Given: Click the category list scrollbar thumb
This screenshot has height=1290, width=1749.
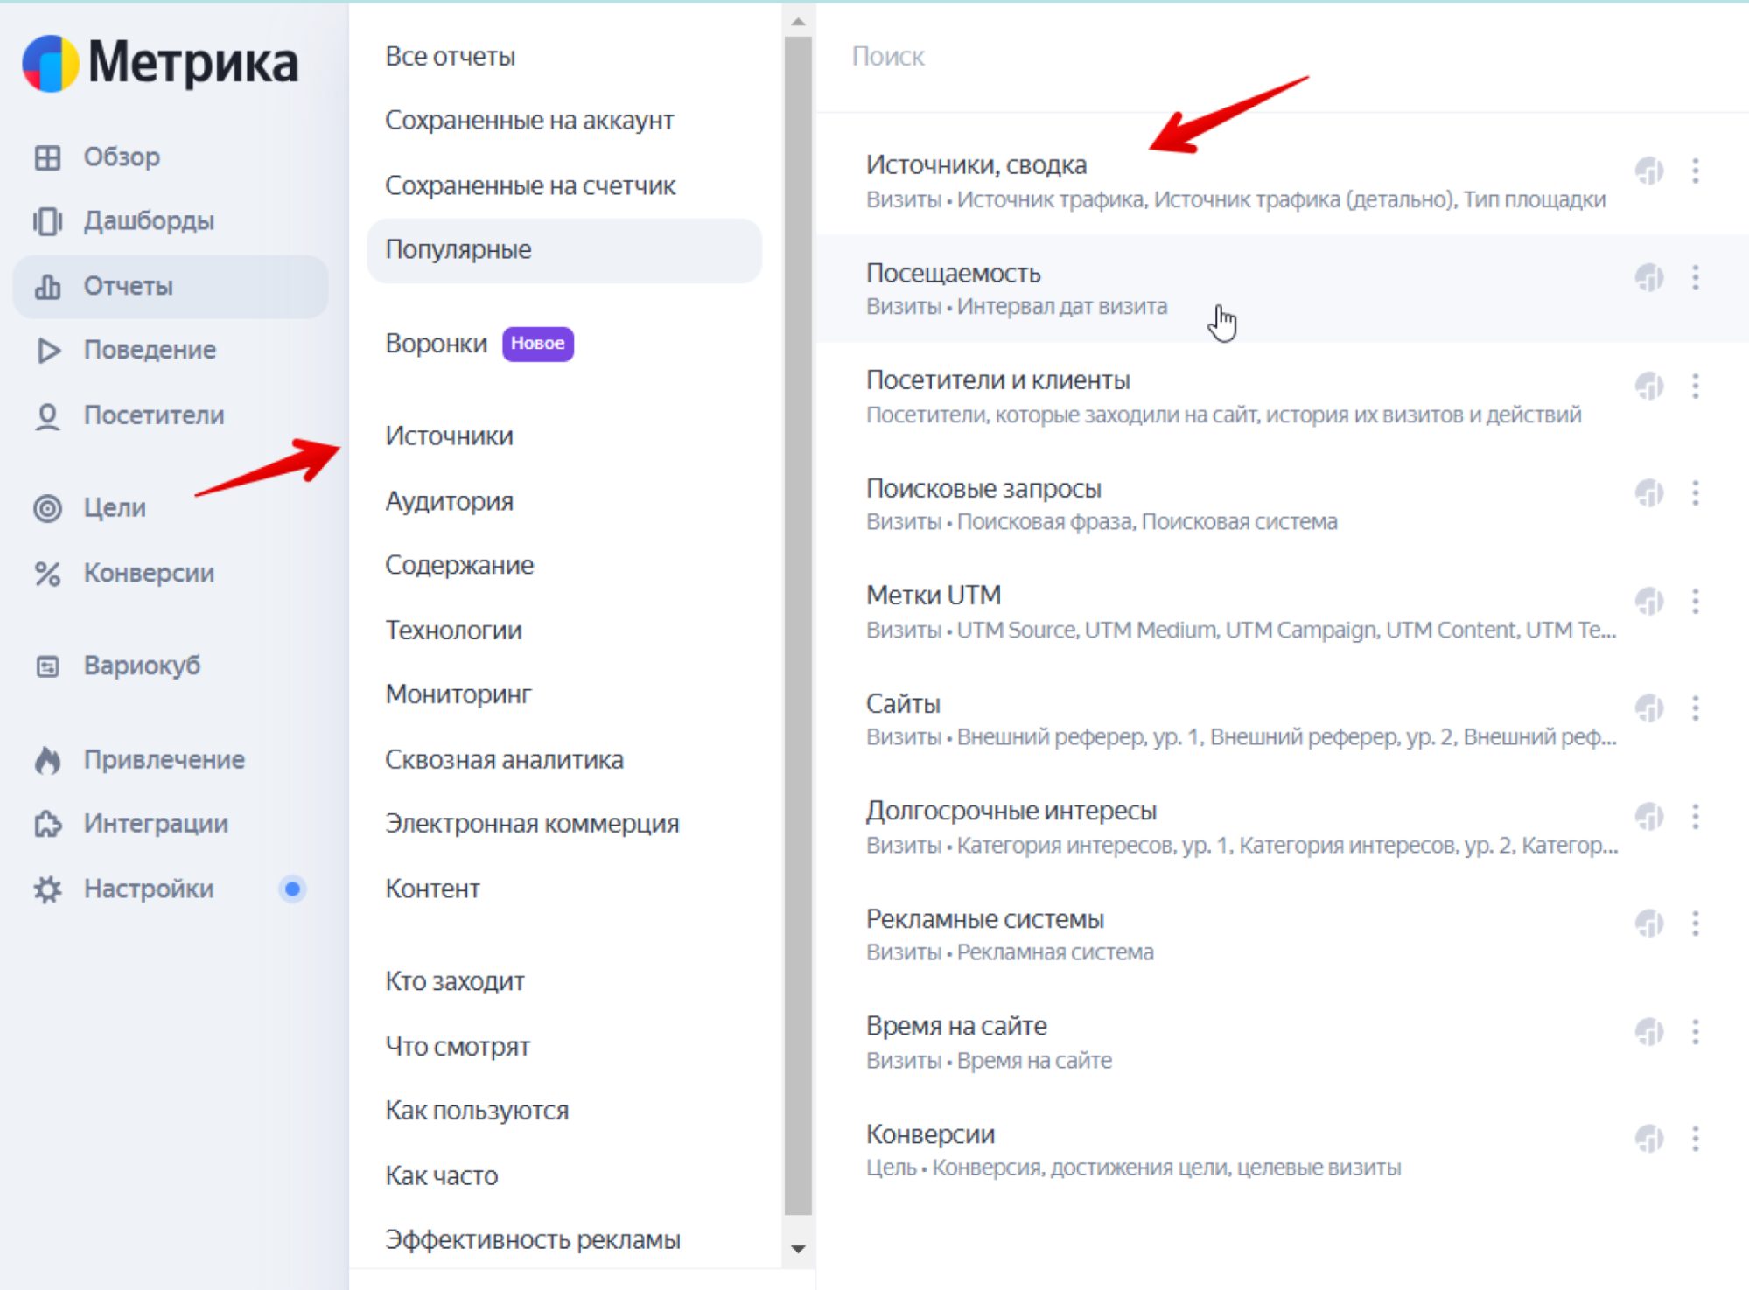Looking at the screenshot, I should tap(798, 625).
